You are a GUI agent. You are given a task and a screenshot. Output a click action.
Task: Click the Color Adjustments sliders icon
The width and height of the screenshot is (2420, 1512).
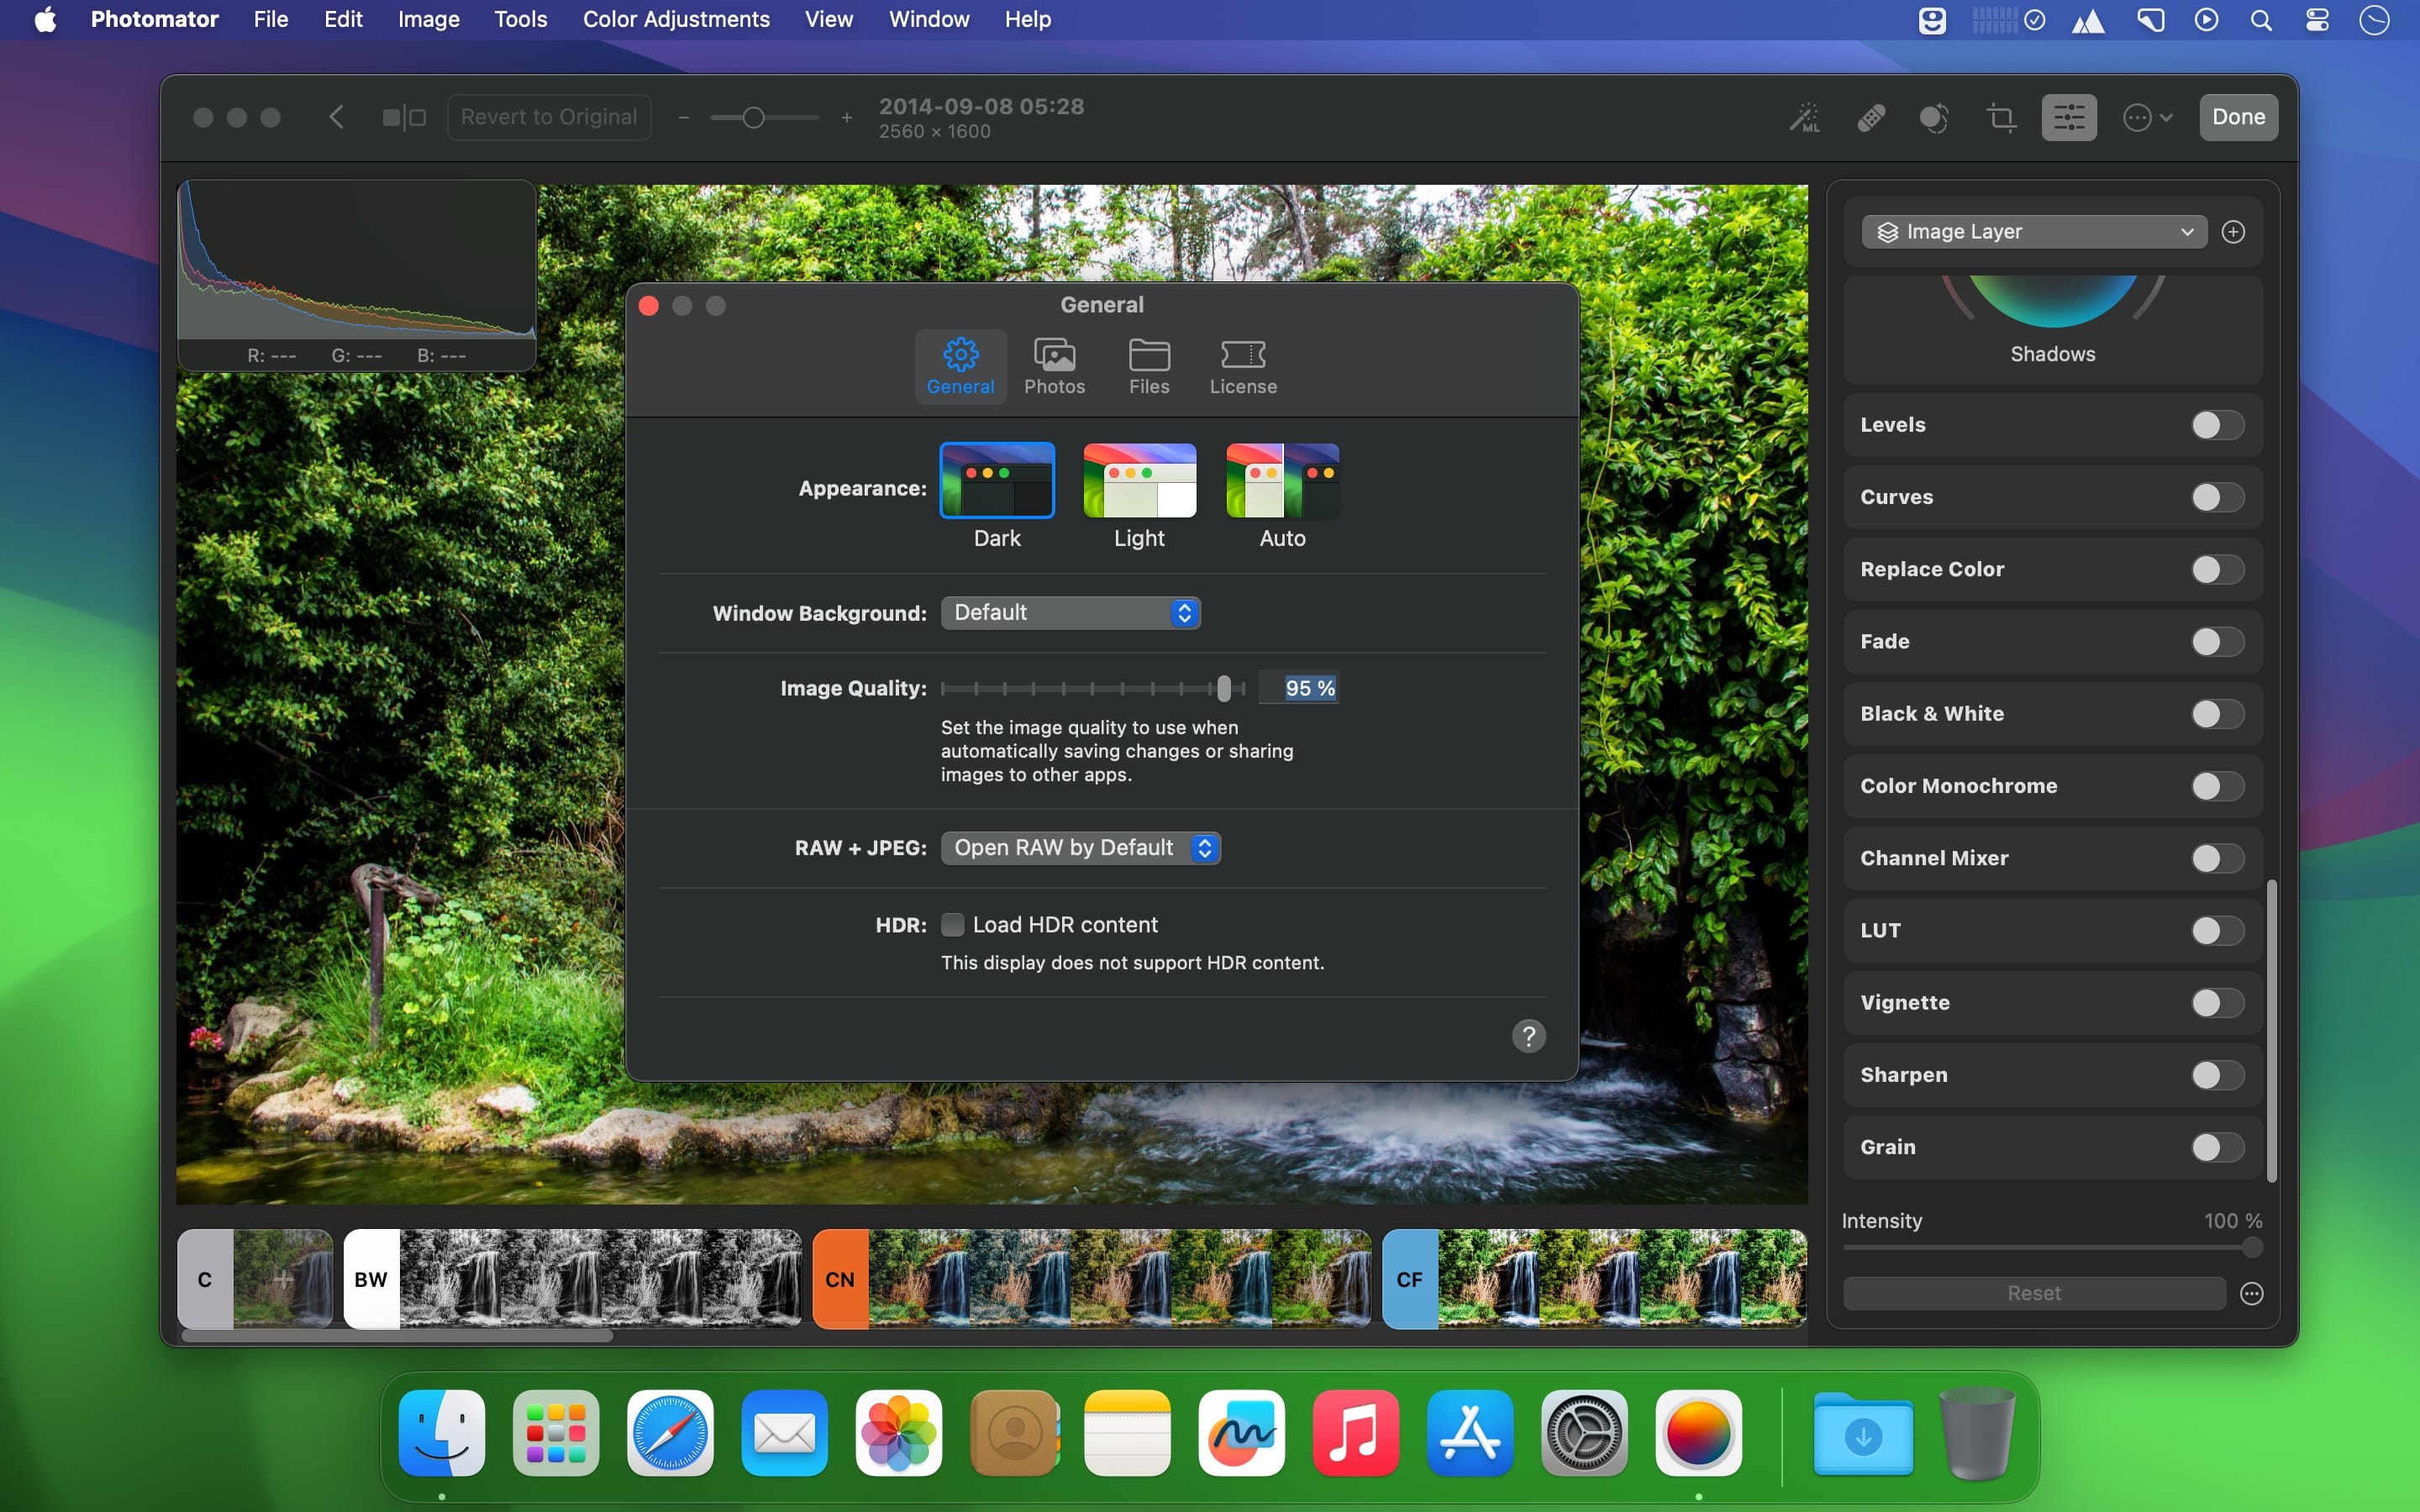click(x=2068, y=118)
